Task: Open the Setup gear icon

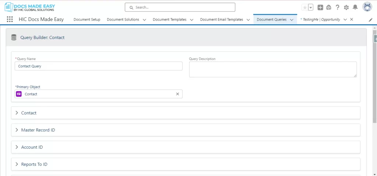Action: coord(346,7)
